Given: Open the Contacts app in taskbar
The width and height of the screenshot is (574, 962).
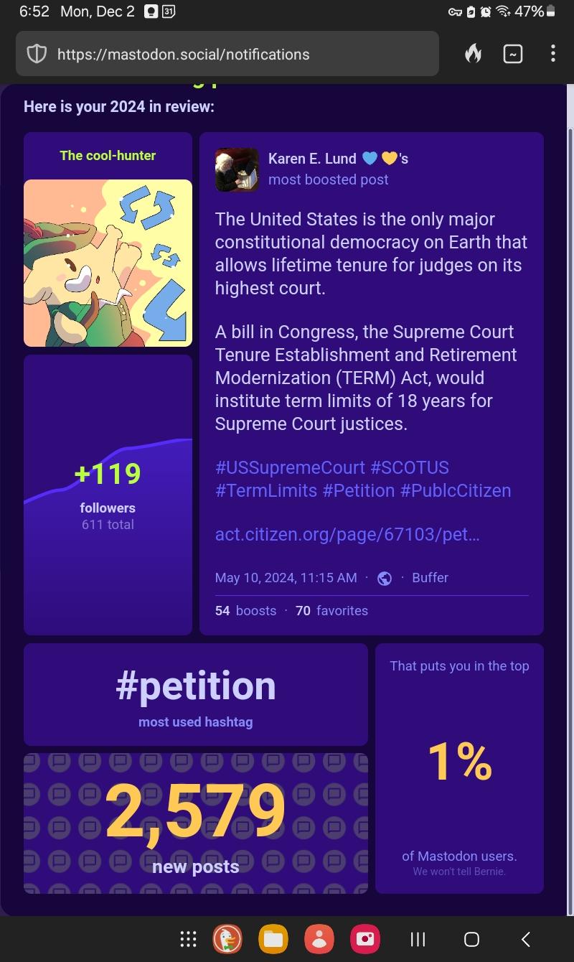Looking at the screenshot, I should click(319, 939).
